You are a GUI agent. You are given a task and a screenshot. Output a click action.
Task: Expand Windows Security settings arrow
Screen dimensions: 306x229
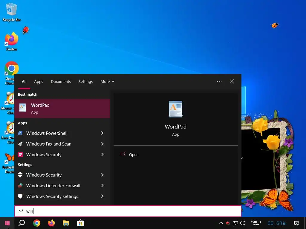tap(102, 196)
